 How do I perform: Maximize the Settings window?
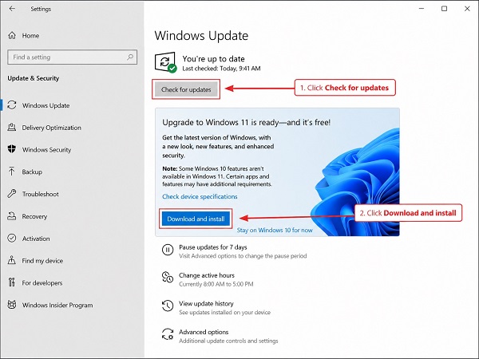445,9
